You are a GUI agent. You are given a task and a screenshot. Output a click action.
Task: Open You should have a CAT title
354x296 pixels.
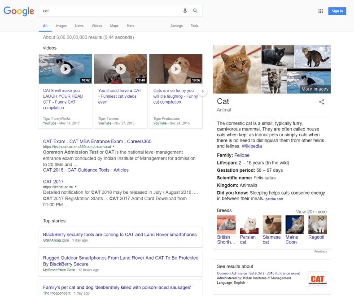(120, 96)
